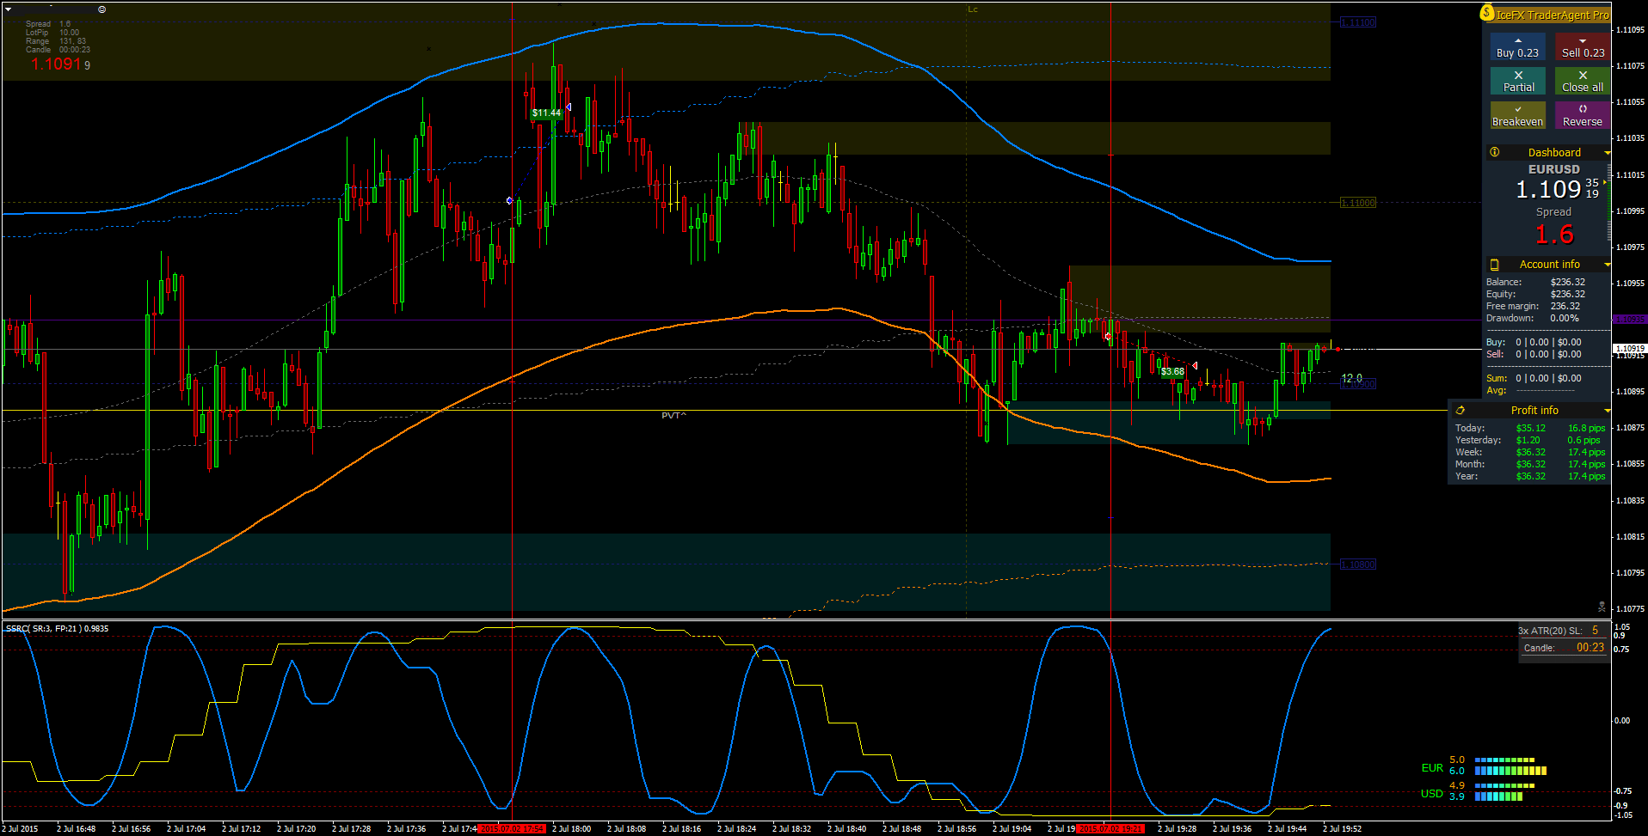Click the Yesterday profit $1.20 value
Screen dimensions: 1648x836
click(1528, 440)
